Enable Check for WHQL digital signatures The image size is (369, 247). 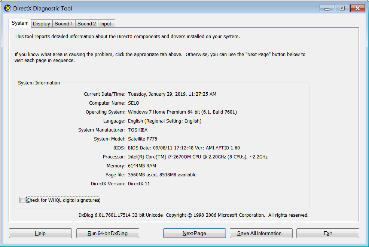pyautogui.click(x=22, y=200)
